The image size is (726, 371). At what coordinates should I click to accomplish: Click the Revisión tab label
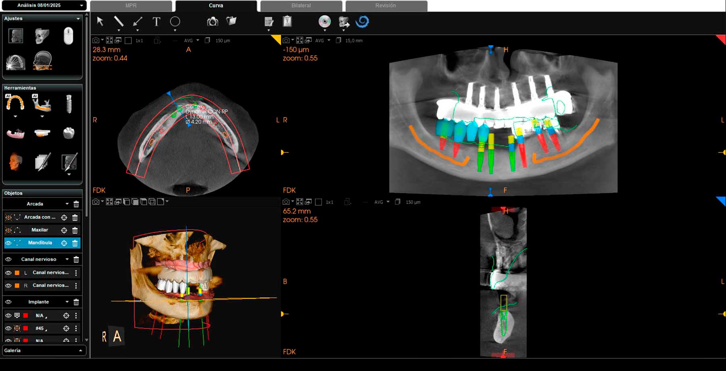click(x=386, y=6)
